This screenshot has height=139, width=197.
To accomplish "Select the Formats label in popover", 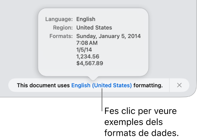I will point(61,36).
